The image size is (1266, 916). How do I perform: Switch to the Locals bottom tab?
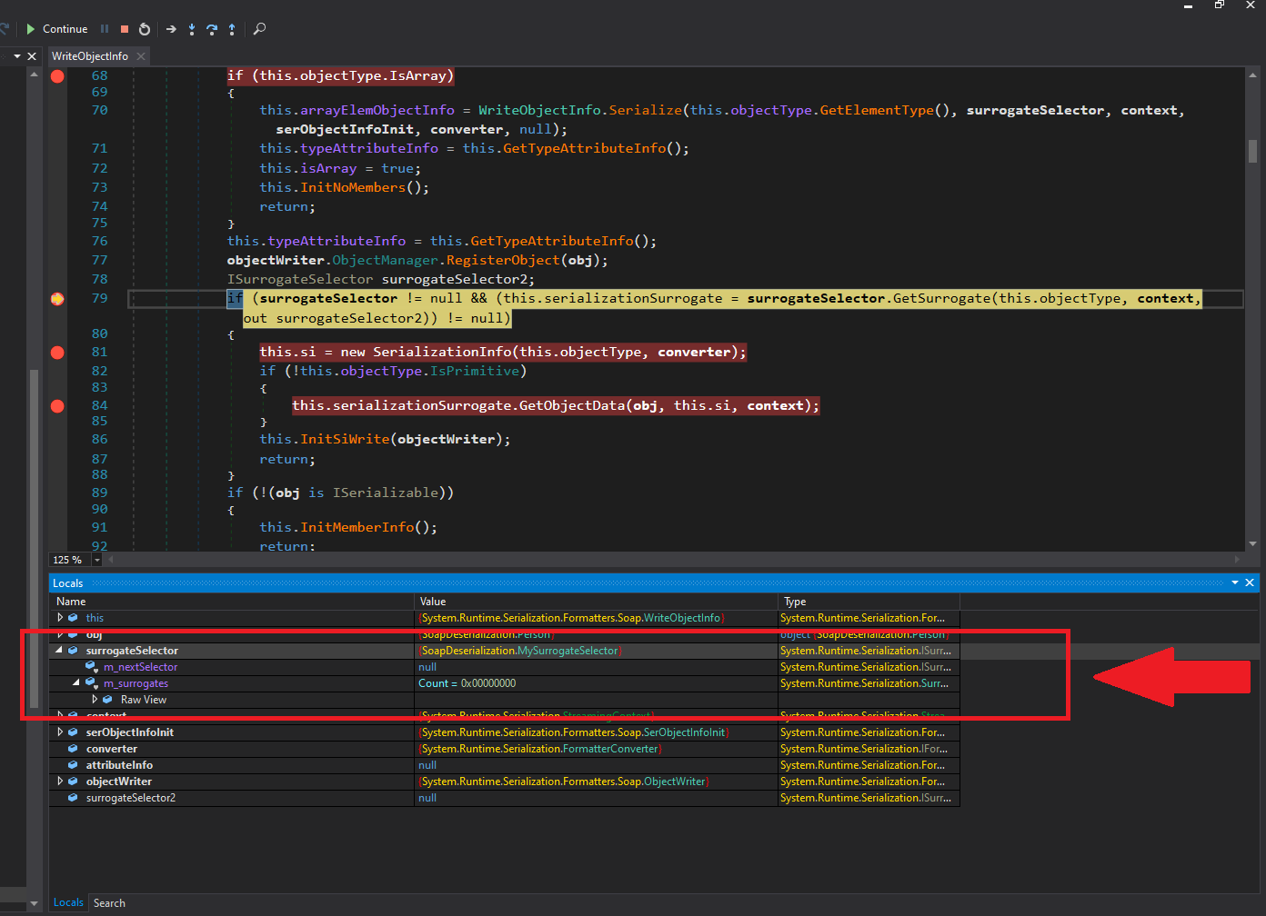click(68, 902)
